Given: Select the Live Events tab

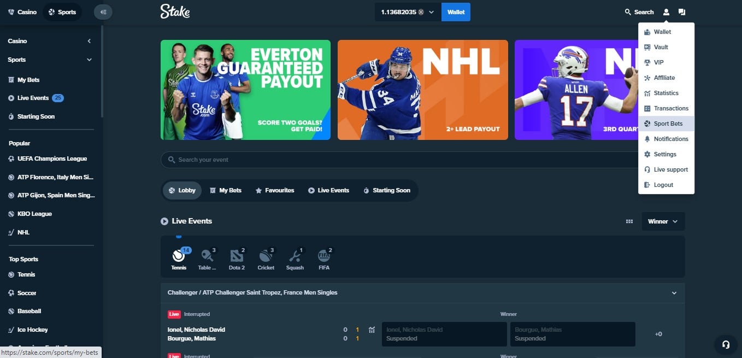Looking at the screenshot, I should tap(328, 190).
